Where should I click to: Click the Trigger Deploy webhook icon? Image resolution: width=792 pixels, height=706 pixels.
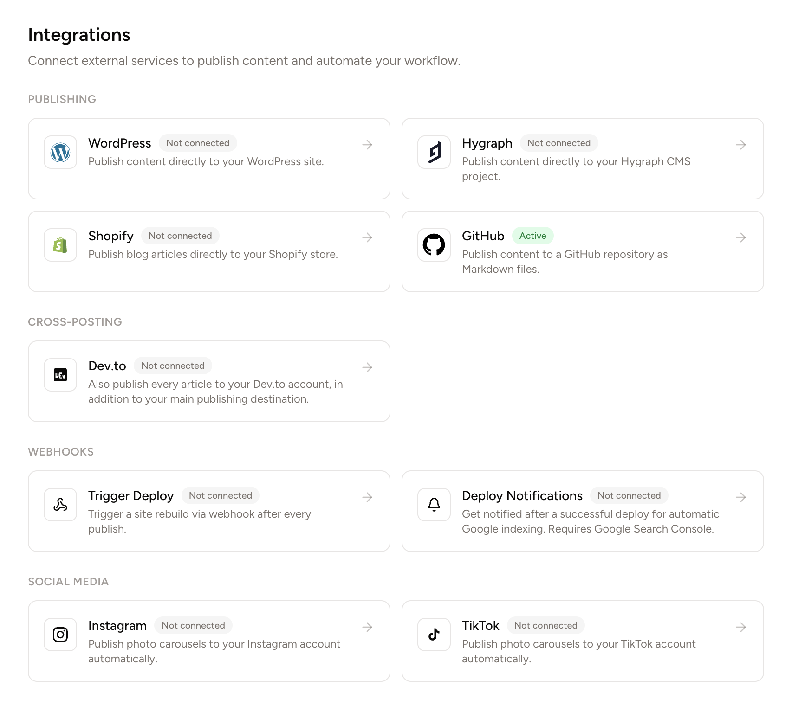60,505
